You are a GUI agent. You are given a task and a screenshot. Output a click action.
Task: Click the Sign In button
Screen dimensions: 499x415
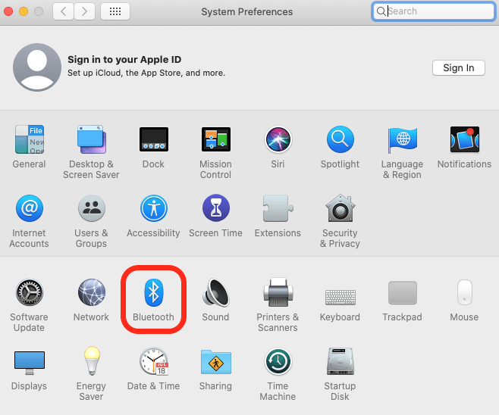pyautogui.click(x=458, y=67)
